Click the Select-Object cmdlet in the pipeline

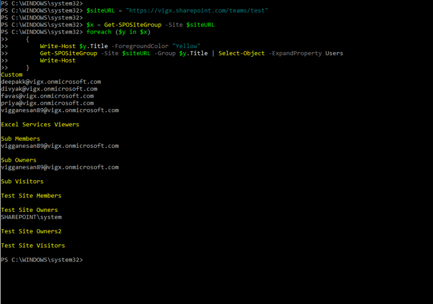tap(241, 53)
